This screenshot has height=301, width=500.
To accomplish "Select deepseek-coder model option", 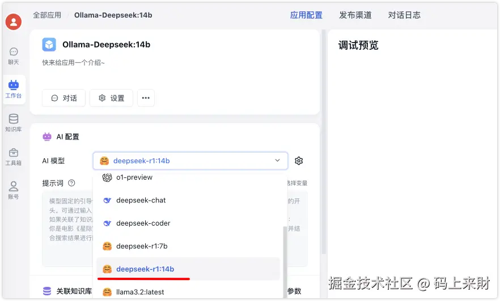I will pos(188,223).
